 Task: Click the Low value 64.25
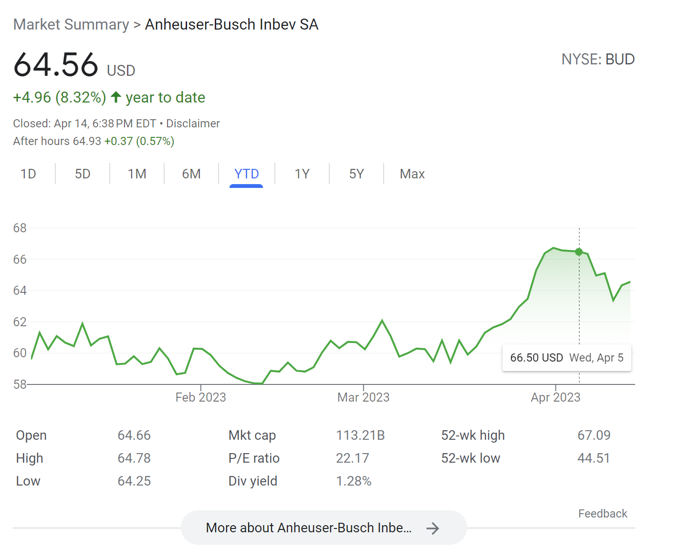click(x=134, y=481)
